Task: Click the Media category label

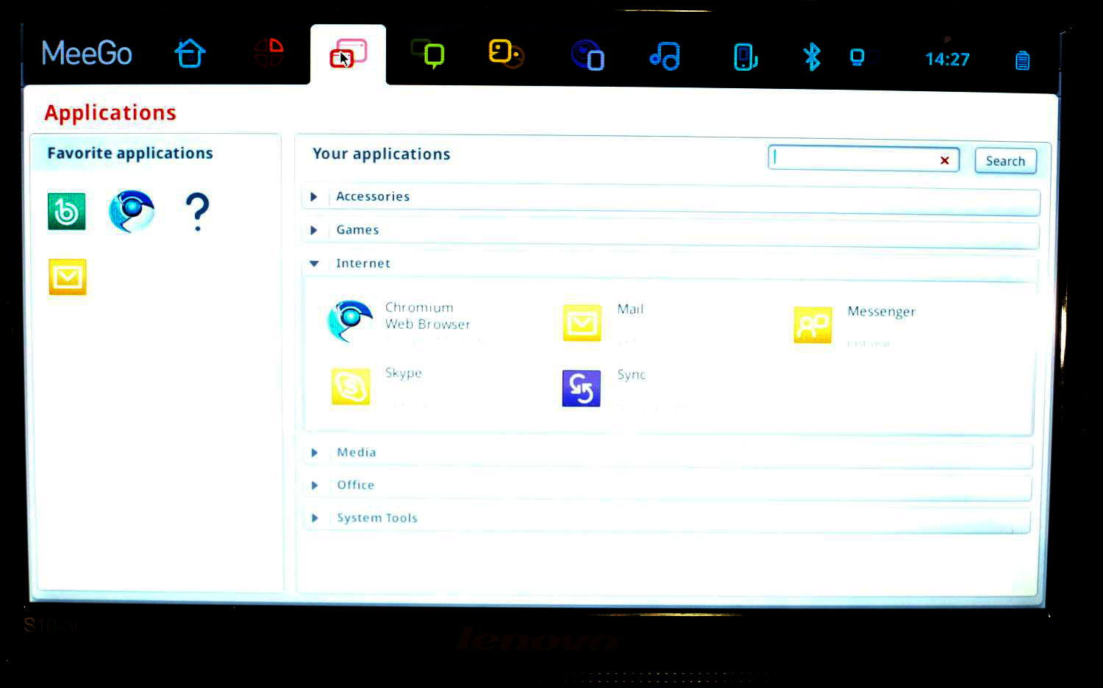Action: pos(357,452)
